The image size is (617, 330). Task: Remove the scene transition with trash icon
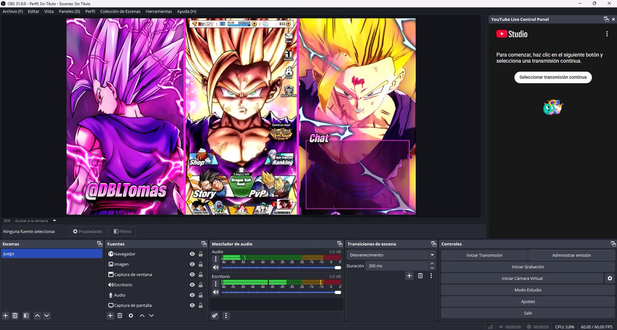420,276
